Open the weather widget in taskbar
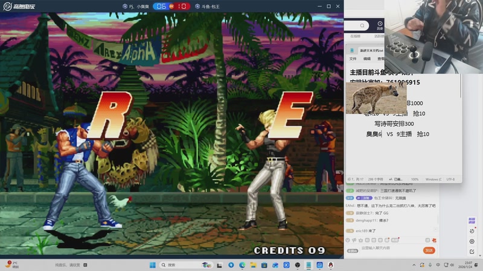483x271 pixels. click(12, 265)
